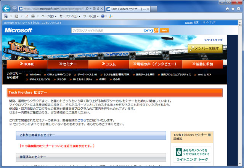The image size is (244, 168).
Task: Open the デバイスとモバイル category link
Action: click(x=40, y=79)
